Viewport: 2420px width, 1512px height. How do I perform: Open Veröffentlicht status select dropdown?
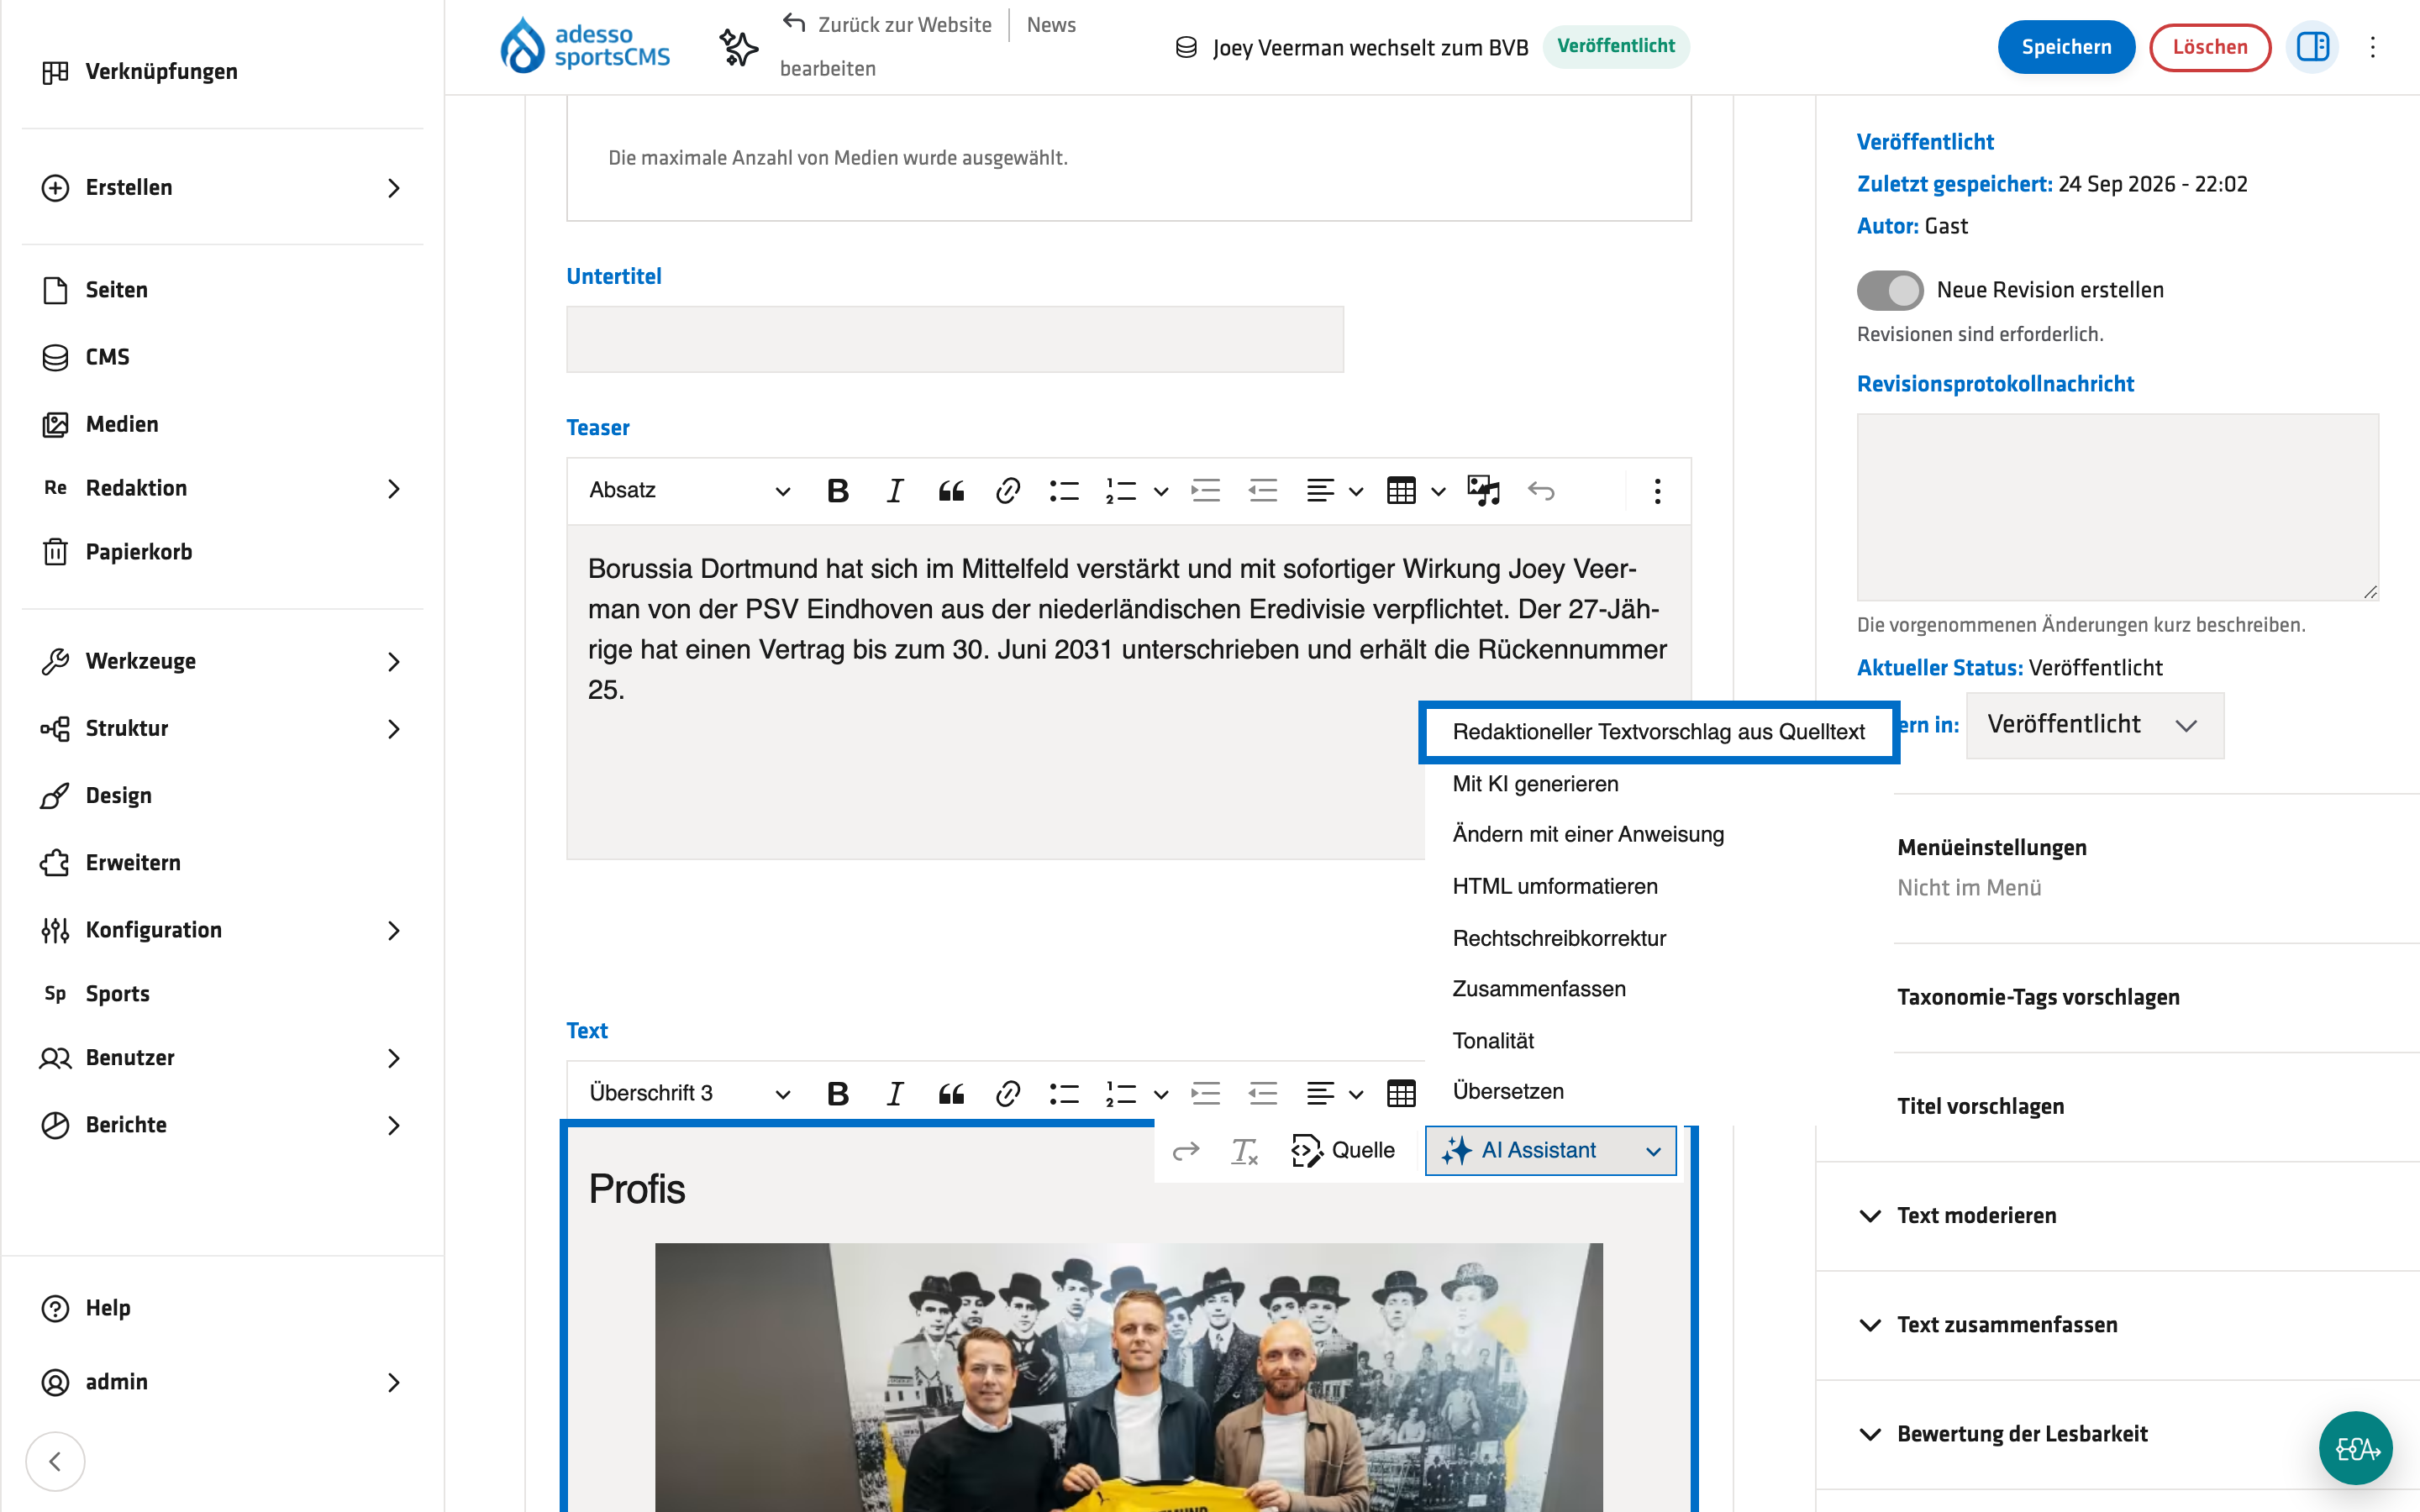point(2095,725)
